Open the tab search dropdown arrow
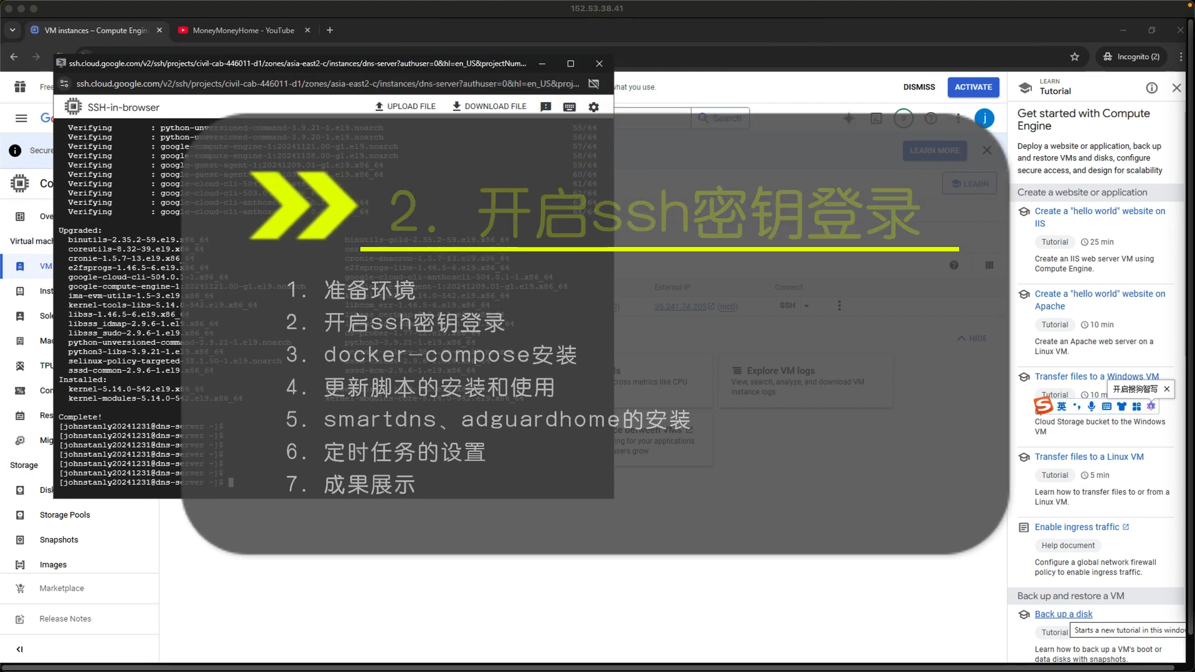Screen dimensions: 1195x672 tap(12, 30)
